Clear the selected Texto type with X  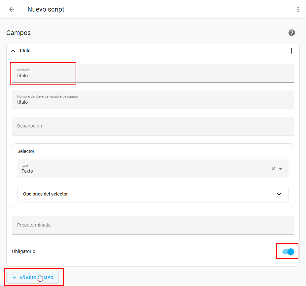point(273,169)
